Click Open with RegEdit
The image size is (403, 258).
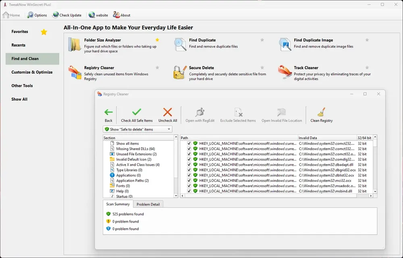[x=200, y=115]
